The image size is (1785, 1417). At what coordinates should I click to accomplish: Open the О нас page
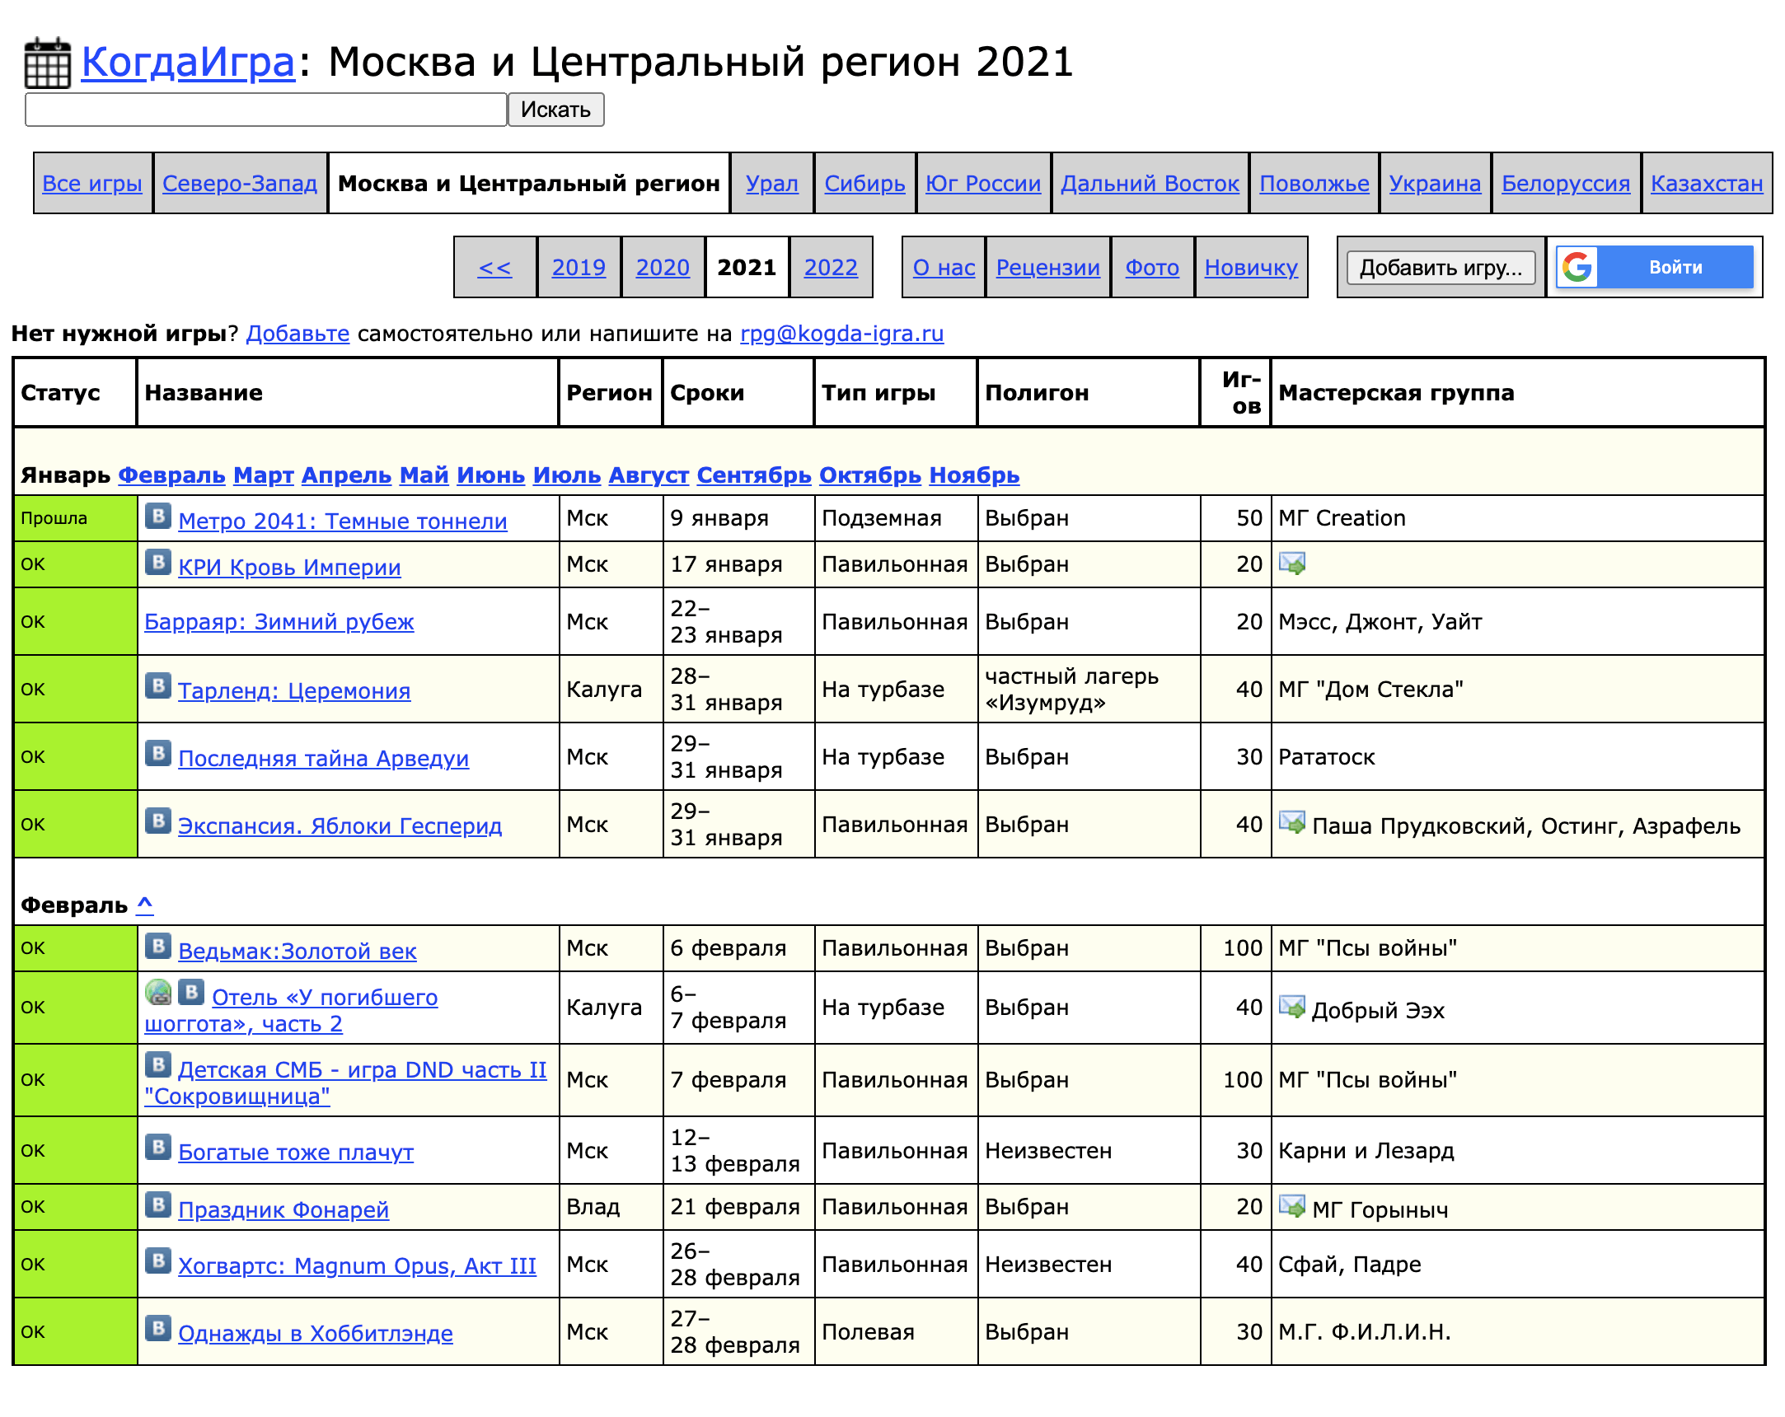(944, 268)
